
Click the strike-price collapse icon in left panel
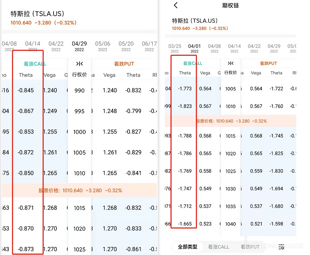80,64
